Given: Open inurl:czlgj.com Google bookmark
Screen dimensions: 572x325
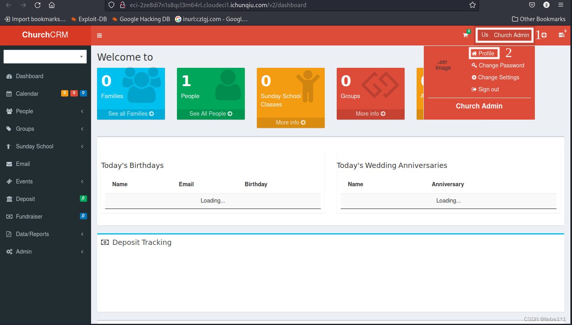Looking at the screenshot, I should point(211,19).
